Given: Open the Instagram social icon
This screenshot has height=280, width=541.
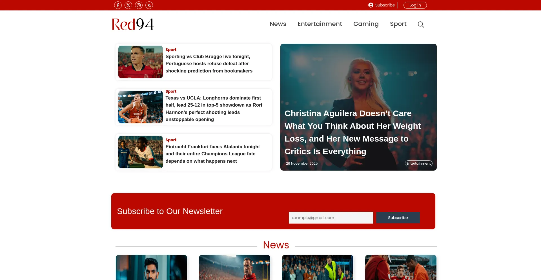Looking at the screenshot, I should point(139,5).
